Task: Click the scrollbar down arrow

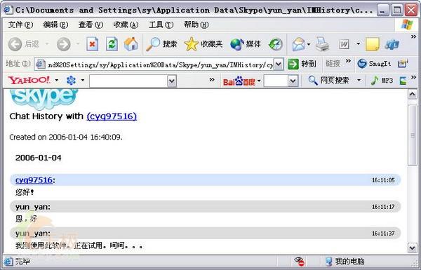Action: 413,248
